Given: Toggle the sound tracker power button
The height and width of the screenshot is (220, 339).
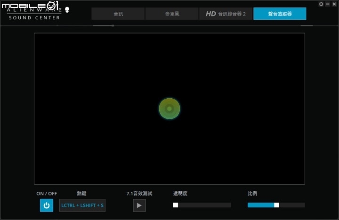Looking at the screenshot, I should click(x=47, y=205).
